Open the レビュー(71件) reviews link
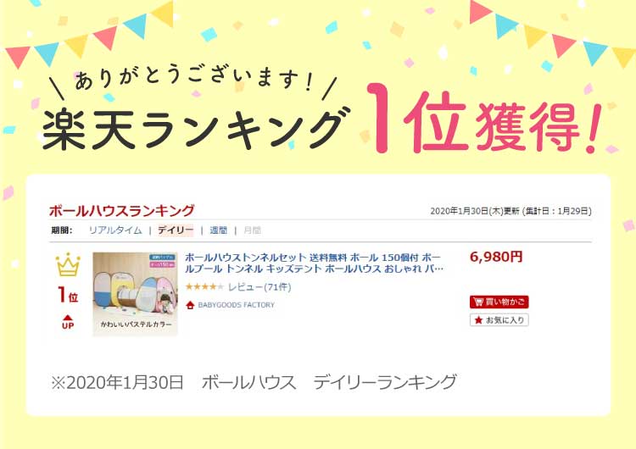 [x=259, y=287]
